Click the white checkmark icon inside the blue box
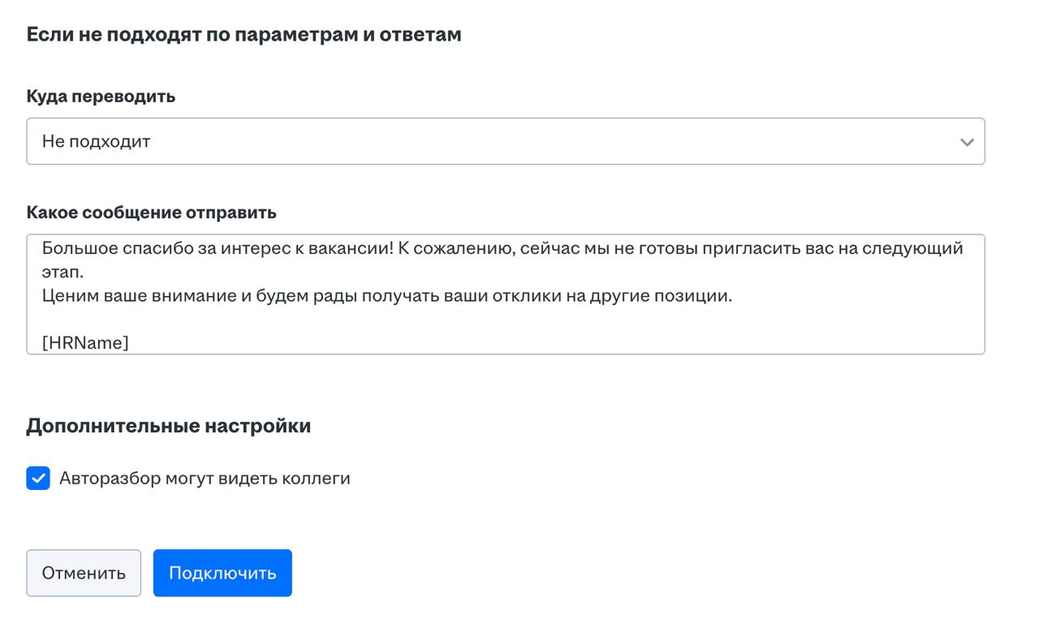Viewport: 1039px width, 636px height. (38, 479)
